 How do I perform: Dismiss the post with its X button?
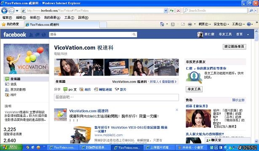point(177,110)
